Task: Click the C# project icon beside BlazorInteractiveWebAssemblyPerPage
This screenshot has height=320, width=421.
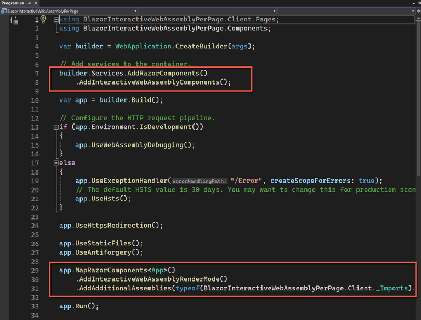Action: tap(3, 11)
